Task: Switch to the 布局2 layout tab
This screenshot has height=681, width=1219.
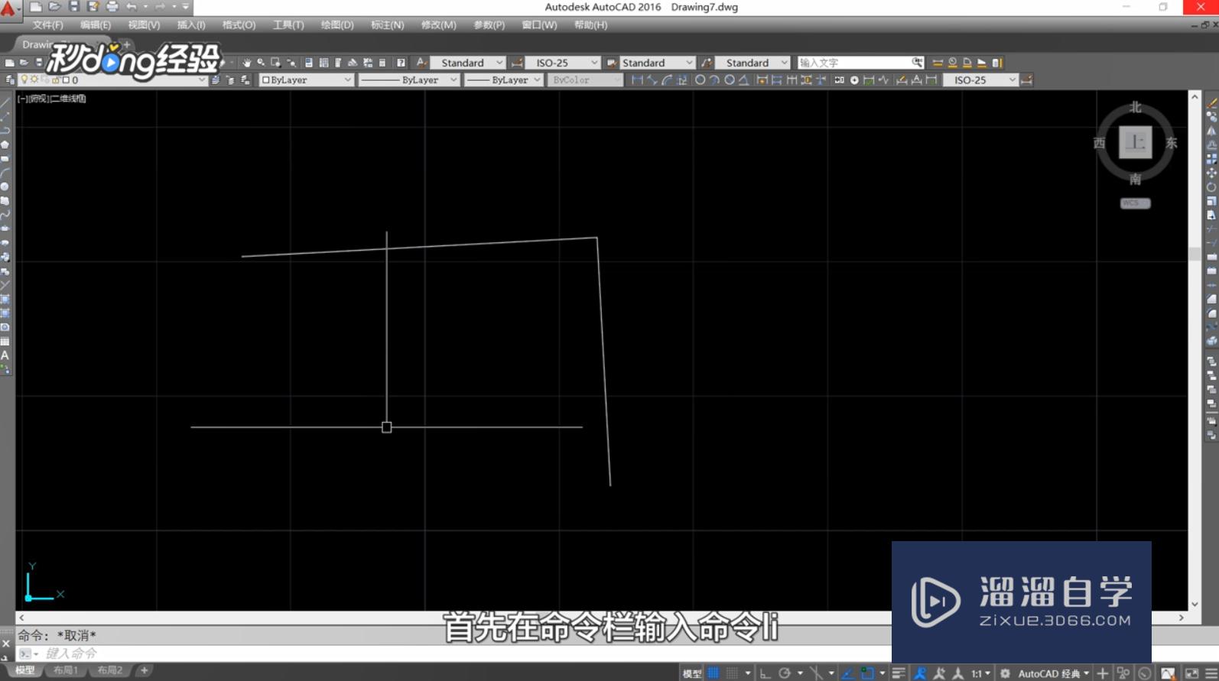Action: click(110, 670)
